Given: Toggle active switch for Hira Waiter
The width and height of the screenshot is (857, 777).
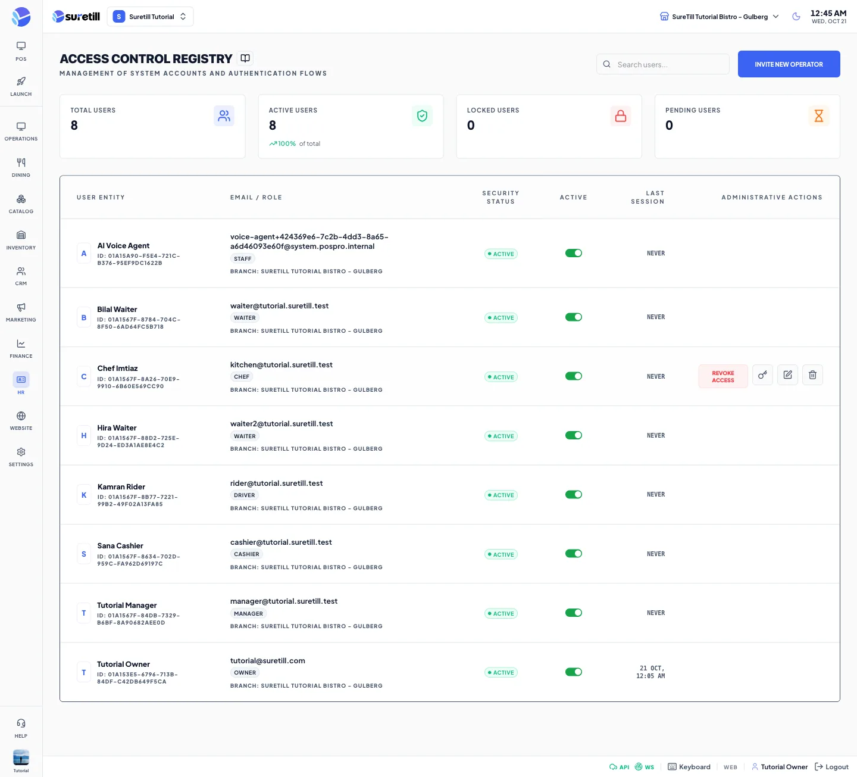Looking at the screenshot, I should (574, 435).
